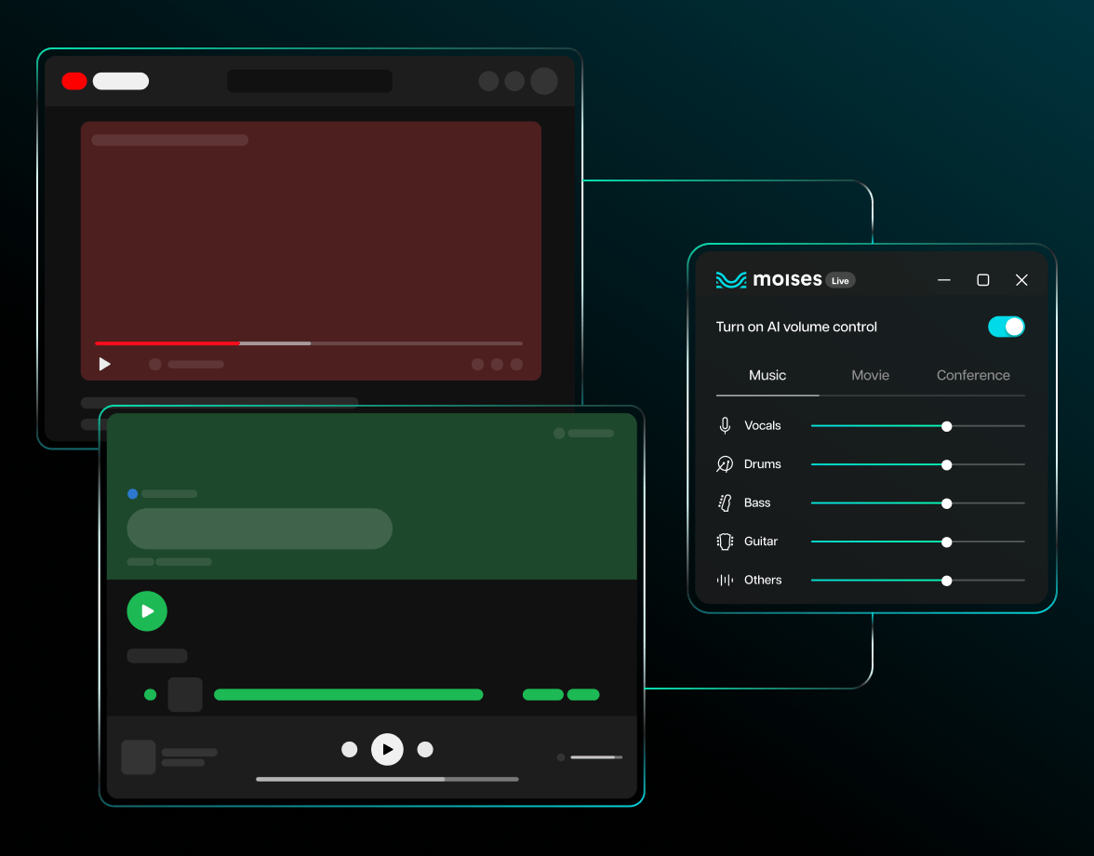Maximize the Moises Live window

pos(982,280)
